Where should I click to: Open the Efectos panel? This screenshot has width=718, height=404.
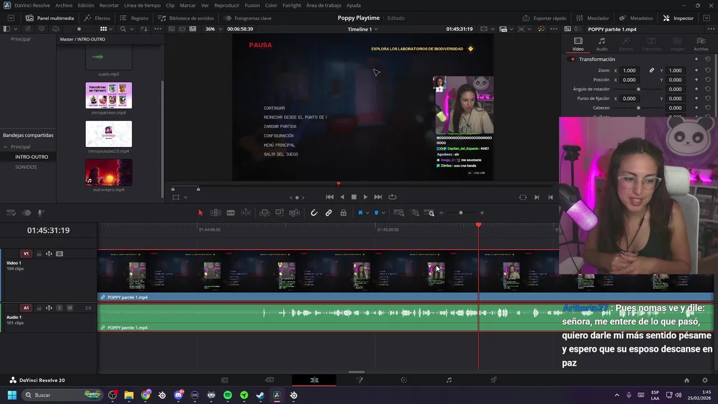click(97, 18)
